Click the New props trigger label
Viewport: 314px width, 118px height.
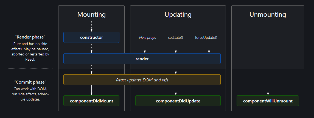pyautogui.click(x=147, y=37)
